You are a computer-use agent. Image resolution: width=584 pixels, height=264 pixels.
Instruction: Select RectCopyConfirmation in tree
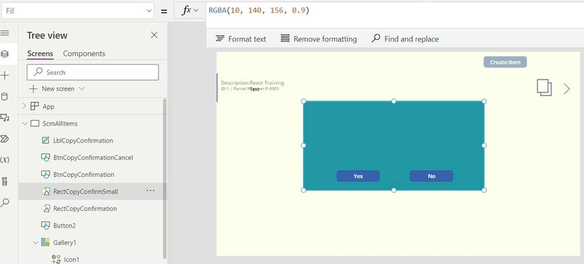click(85, 208)
